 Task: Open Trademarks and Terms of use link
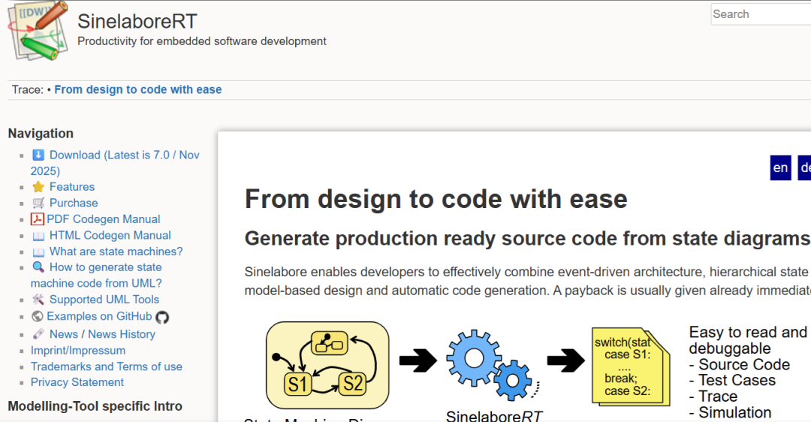107,366
